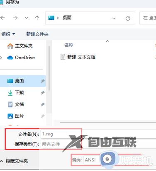Click 新建文件夹 button

point(37,34)
